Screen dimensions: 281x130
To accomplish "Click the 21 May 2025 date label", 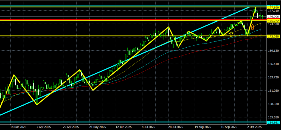I will point(96,127).
